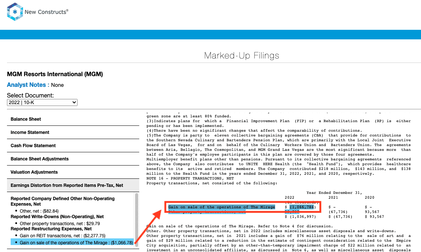
Task: Open the Income Statement section
Action: tap(73, 132)
